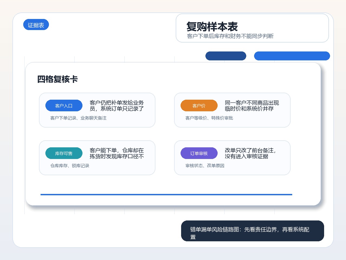Click the 证据表 badge
This screenshot has width=346, height=260.
pos(36,25)
